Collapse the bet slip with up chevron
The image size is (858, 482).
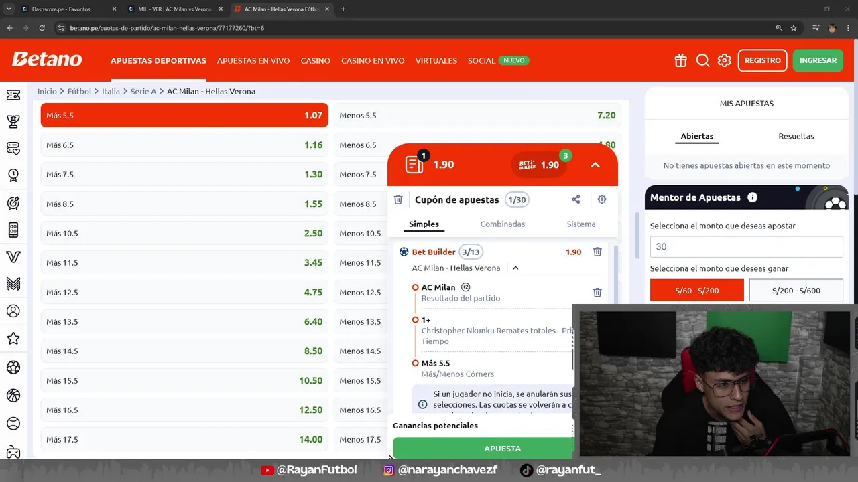click(x=595, y=165)
